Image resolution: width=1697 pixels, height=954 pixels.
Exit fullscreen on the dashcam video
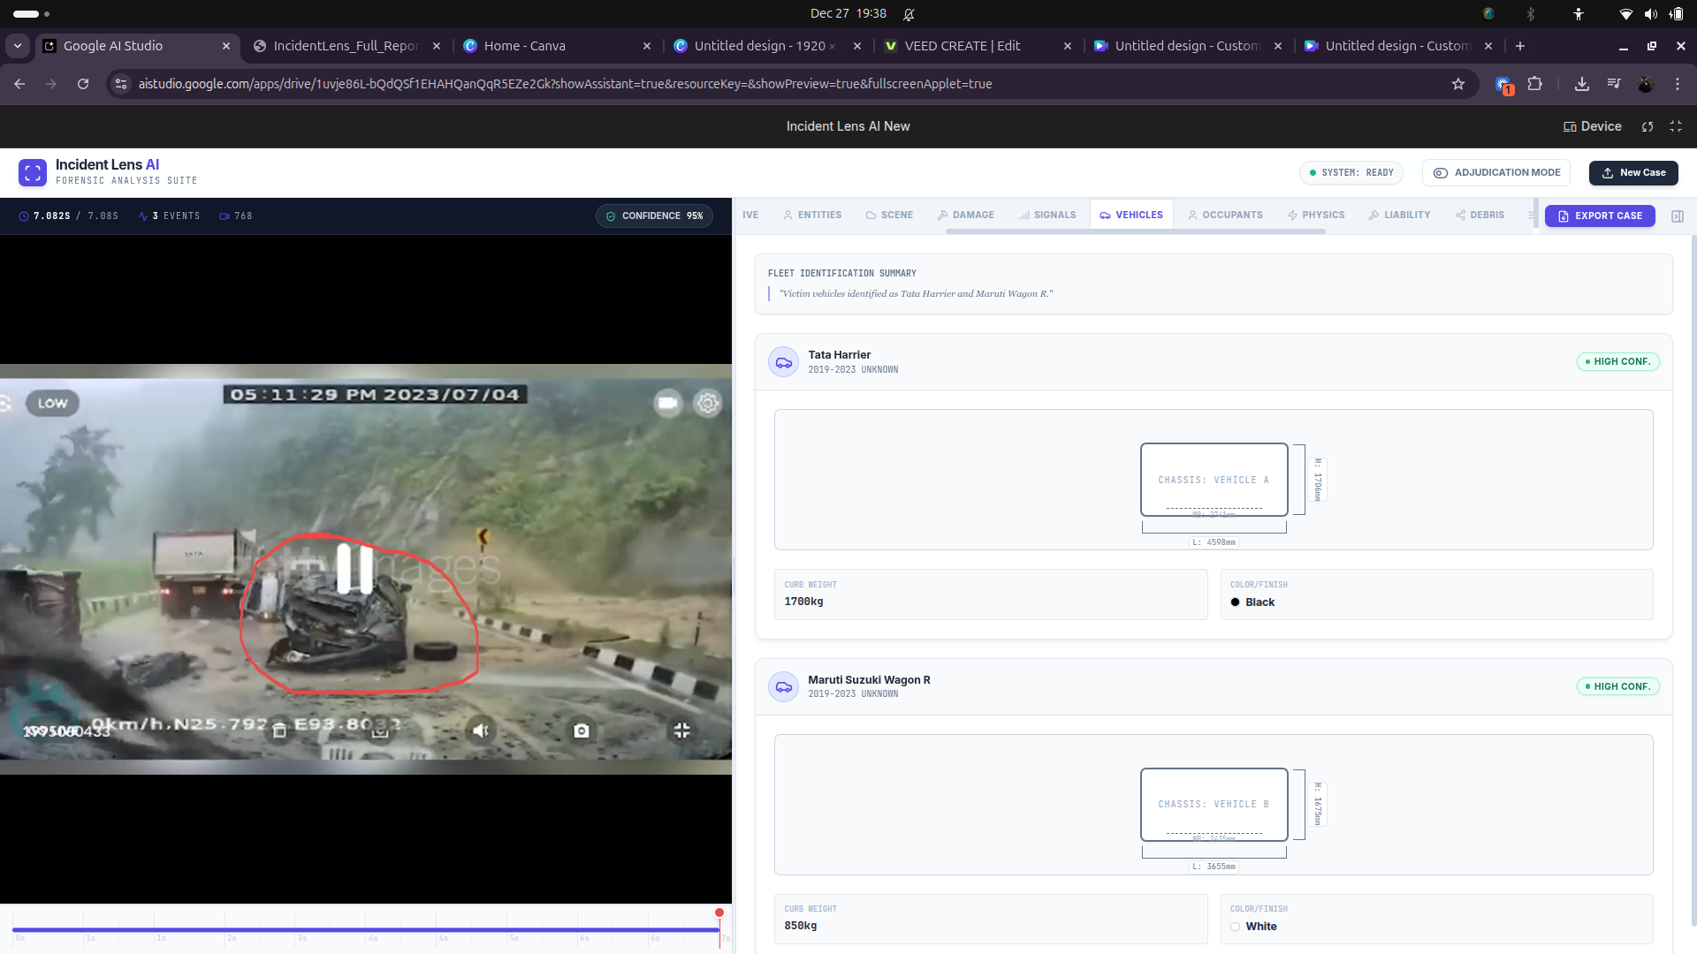coord(681,731)
